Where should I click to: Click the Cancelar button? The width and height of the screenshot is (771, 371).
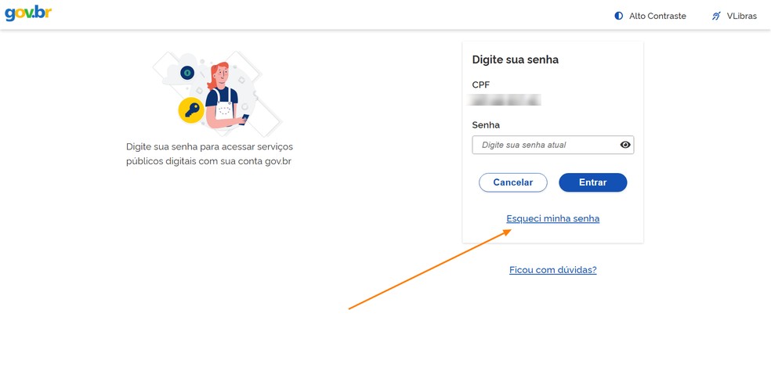click(x=513, y=182)
